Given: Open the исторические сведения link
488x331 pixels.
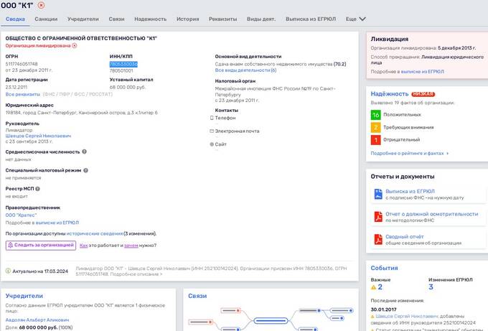Looking at the screenshot, I should pos(95,233).
